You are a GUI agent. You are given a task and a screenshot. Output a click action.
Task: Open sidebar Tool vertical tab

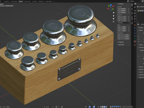click(132, 9)
